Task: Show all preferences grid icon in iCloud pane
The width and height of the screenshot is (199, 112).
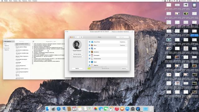Action: tap(81, 37)
